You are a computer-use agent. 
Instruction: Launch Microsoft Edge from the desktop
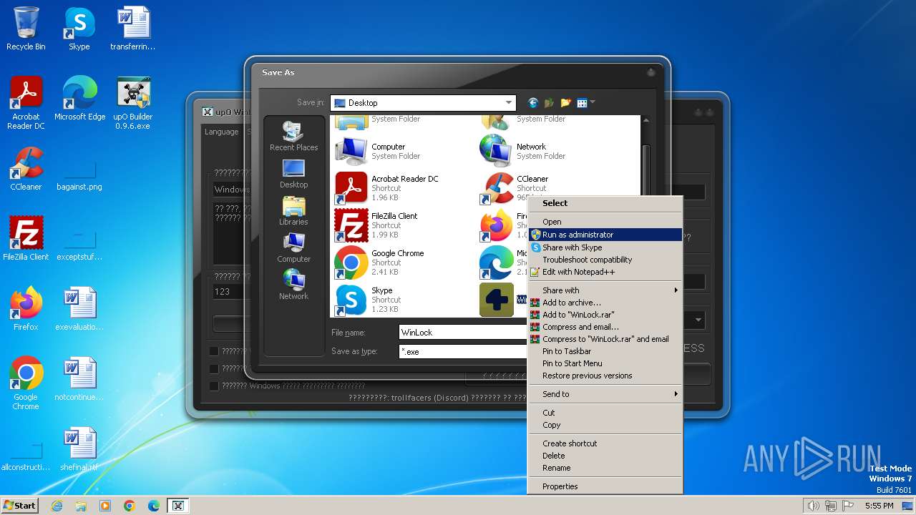pyautogui.click(x=79, y=99)
